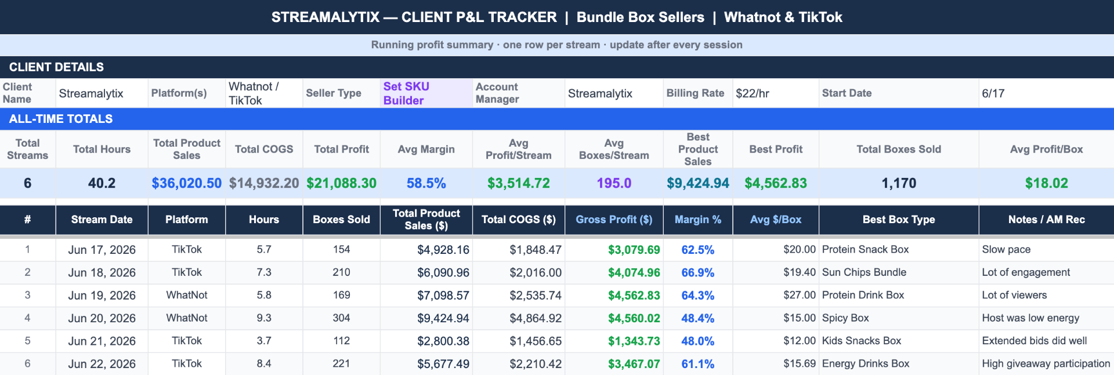Image resolution: width=1114 pixels, height=375 pixels.
Task: Click the 'Best Box Type' column header
Action: 899,220
